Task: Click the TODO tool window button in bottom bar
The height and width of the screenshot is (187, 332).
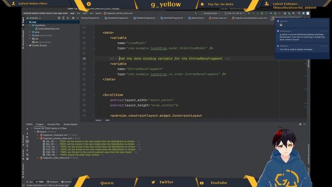Action: (x=39, y=182)
